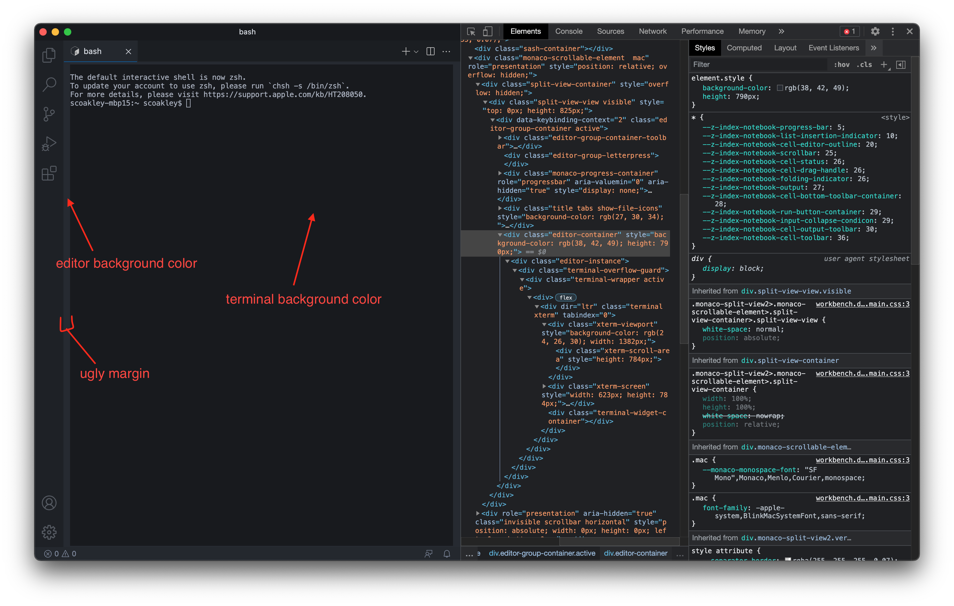The image size is (954, 606).
Task: Select the inspect element tool in DevTools
Action: point(471,31)
